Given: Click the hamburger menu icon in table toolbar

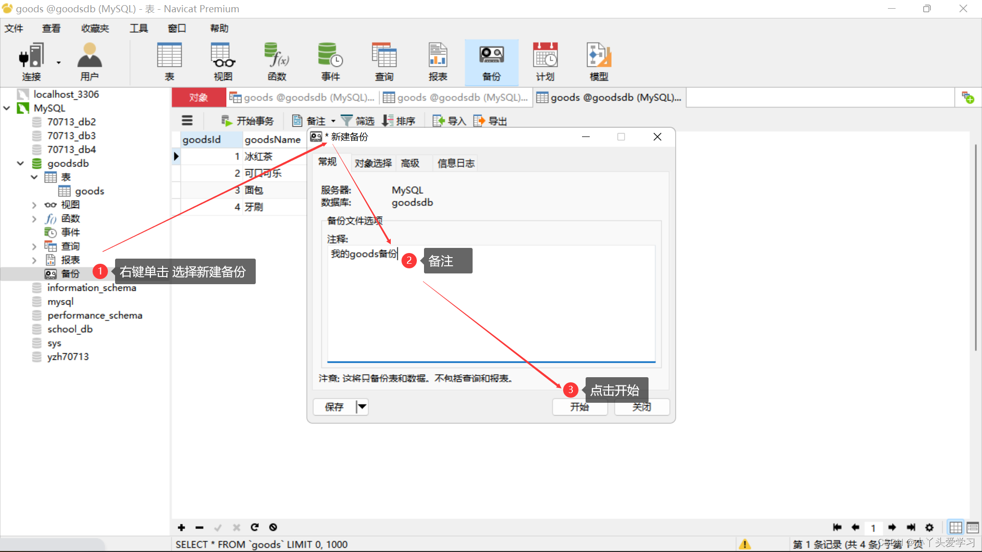Looking at the screenshot, I should 187,121.
